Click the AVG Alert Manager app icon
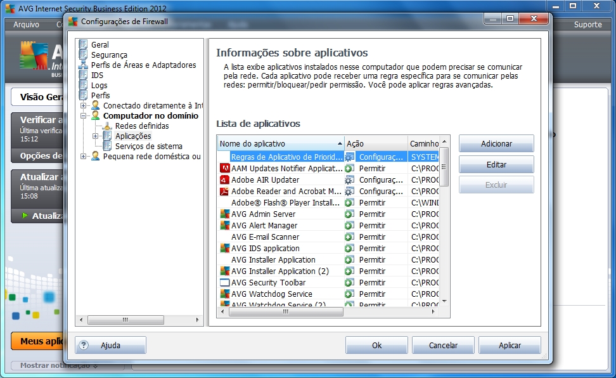This screenshot has height=378, width=616. pos(225,225)
